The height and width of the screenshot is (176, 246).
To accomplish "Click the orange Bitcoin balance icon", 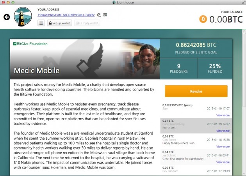I will [x=203, y=19].
